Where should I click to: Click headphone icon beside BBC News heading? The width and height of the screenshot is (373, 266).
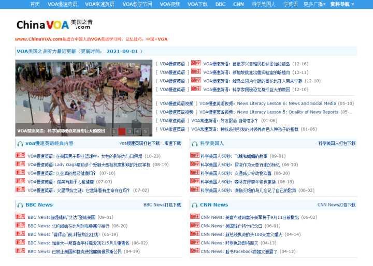[20, 205]
